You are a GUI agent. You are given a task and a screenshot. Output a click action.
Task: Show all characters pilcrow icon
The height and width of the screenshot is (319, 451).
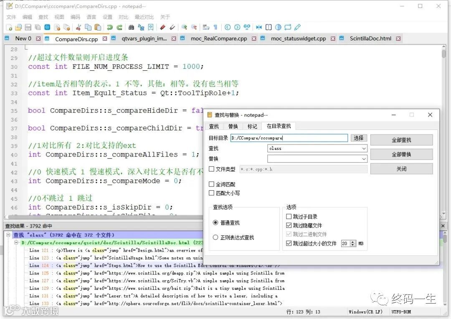click(215, 27)
